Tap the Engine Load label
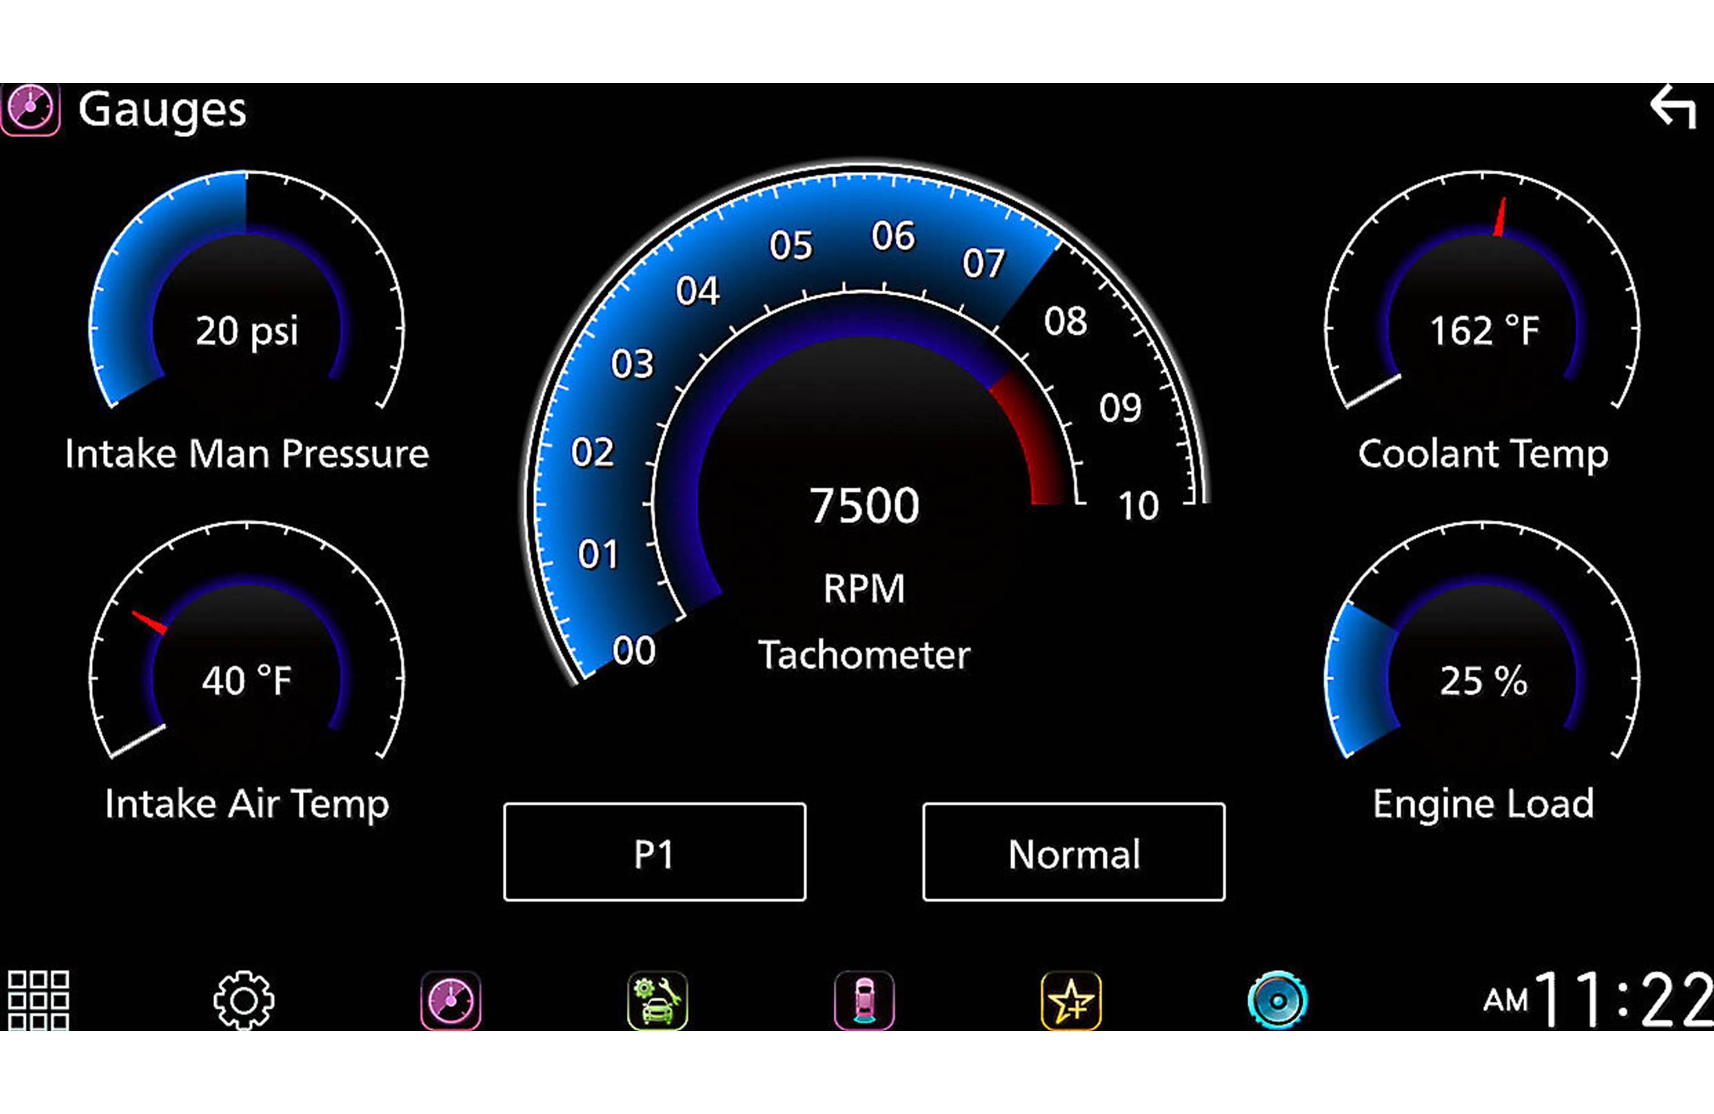 coord(1483,804)
